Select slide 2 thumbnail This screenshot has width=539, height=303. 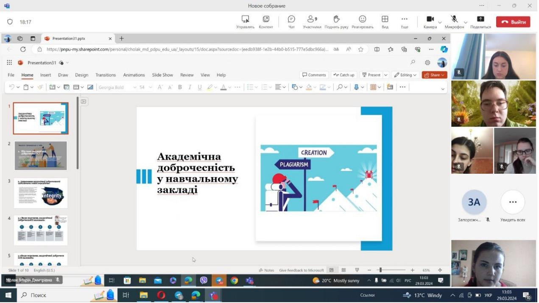tap(41, 156)
